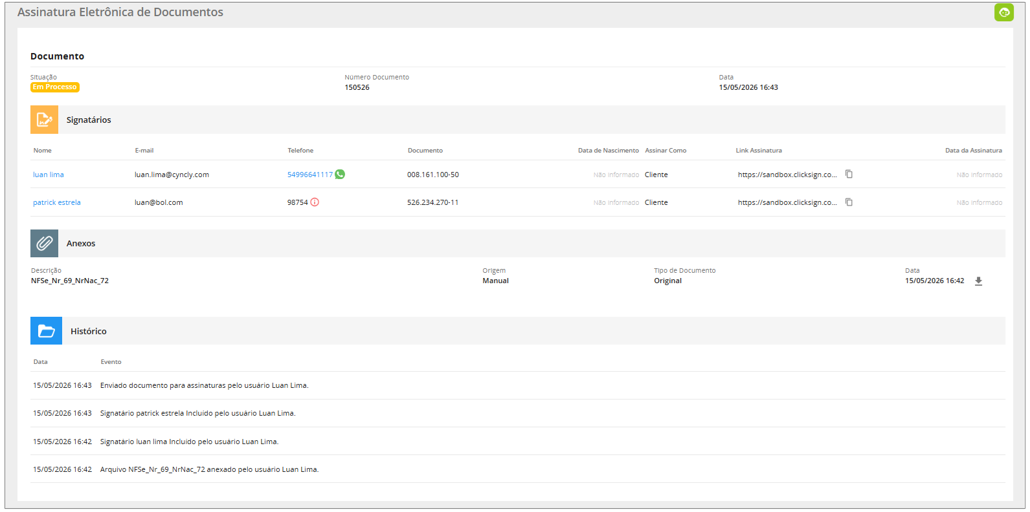Image resolution: width=1030 pixels, height=512 pixels.
Task: Click the WhatsApp icon next to 54996641117
Action: point(340,174)
